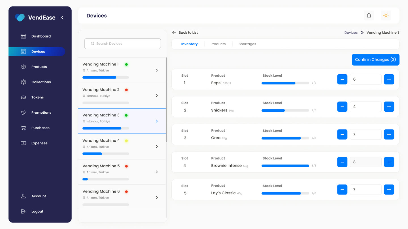Decrease Brownie Intense stock with minus
This screenshot has height=229, width=408.
coord(342,162)
